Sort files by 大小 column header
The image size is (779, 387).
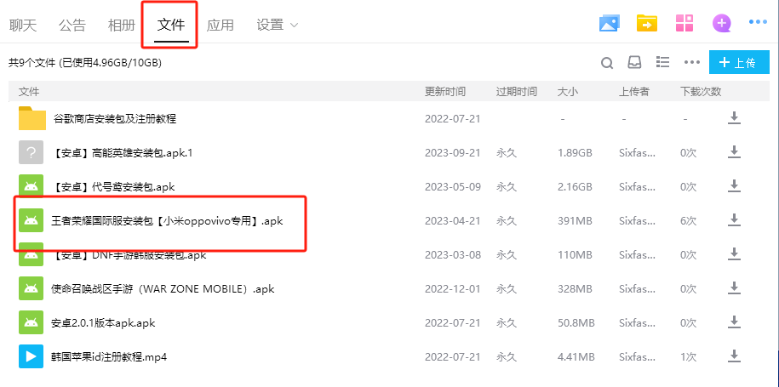pyautogui.click(x=568, y=91)
